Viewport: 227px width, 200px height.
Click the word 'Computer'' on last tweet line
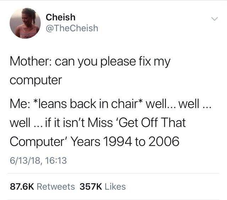39,141
